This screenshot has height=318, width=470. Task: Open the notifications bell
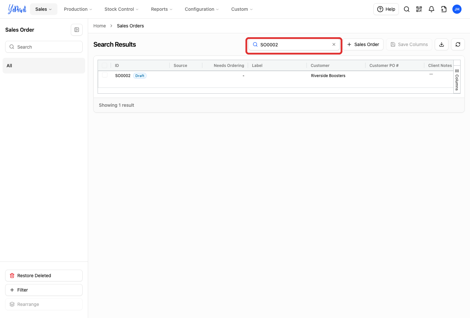point(431,9)
